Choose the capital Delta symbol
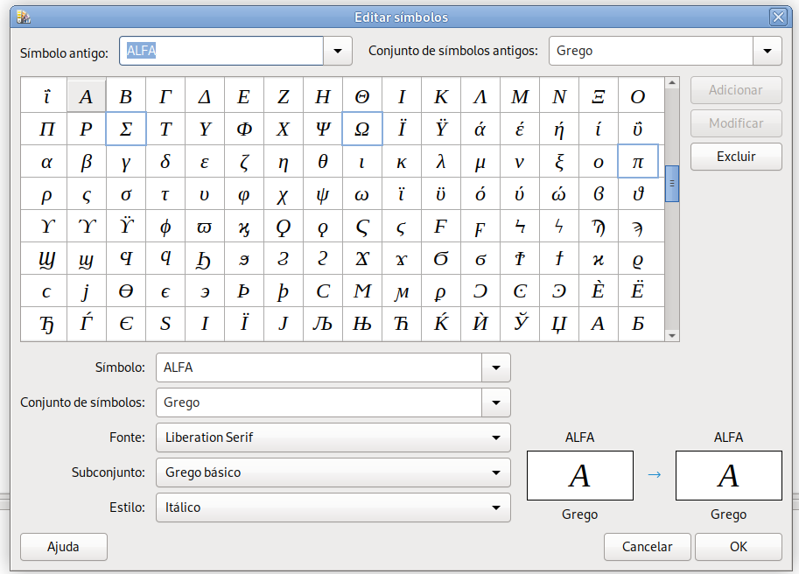 coord(205,96)
